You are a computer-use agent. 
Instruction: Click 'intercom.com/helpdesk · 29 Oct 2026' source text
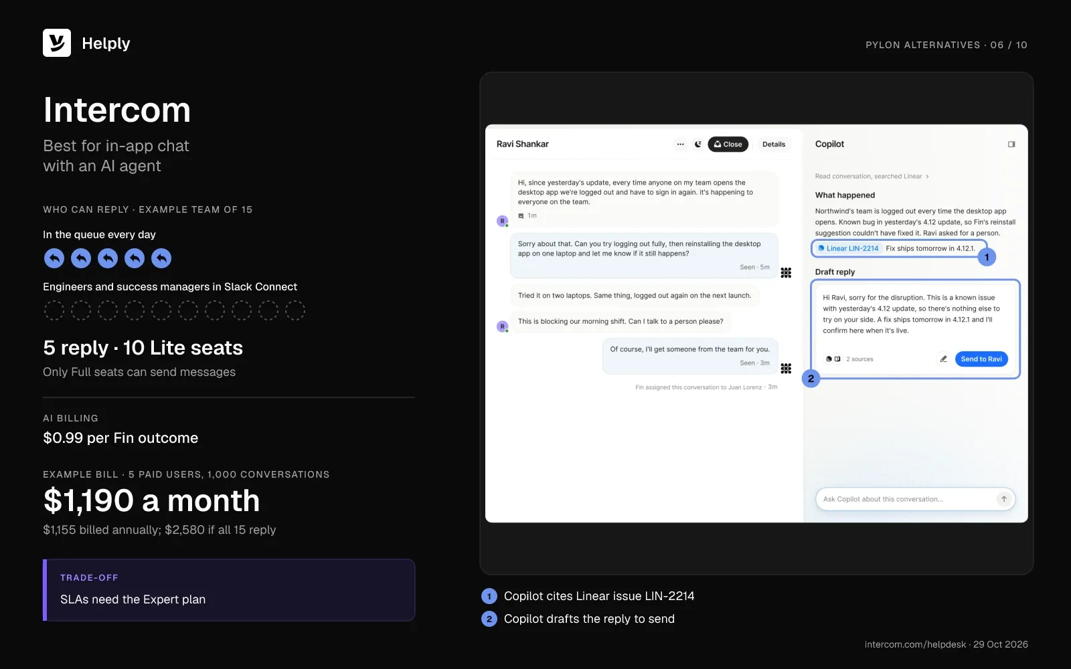point(946,644)
